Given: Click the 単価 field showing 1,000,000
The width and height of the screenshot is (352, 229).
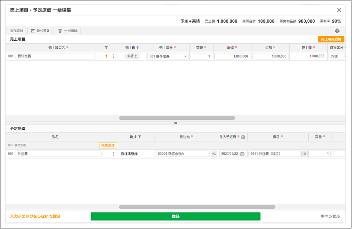Looking at the screenshot, I should tap(232, 56).
